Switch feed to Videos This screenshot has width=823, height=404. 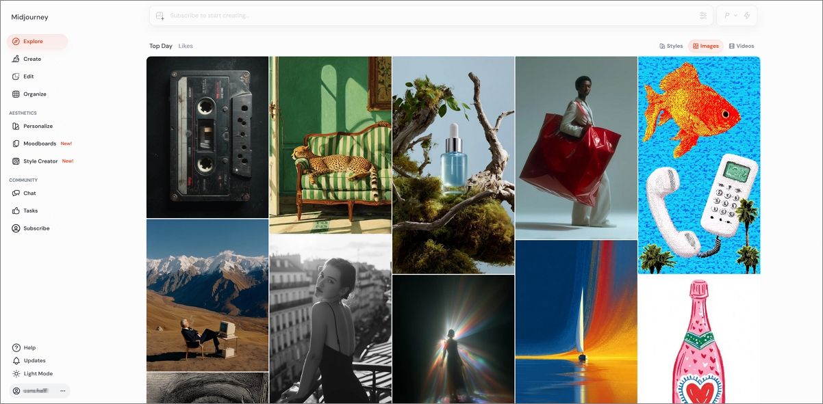point(742,46)
